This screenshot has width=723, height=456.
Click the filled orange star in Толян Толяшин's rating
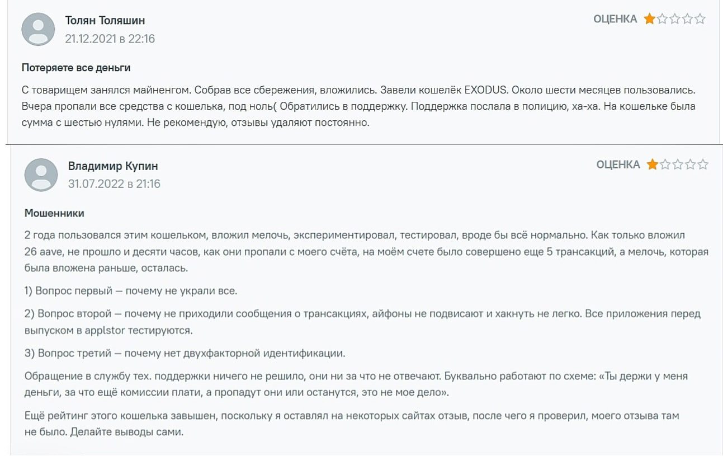650,19
